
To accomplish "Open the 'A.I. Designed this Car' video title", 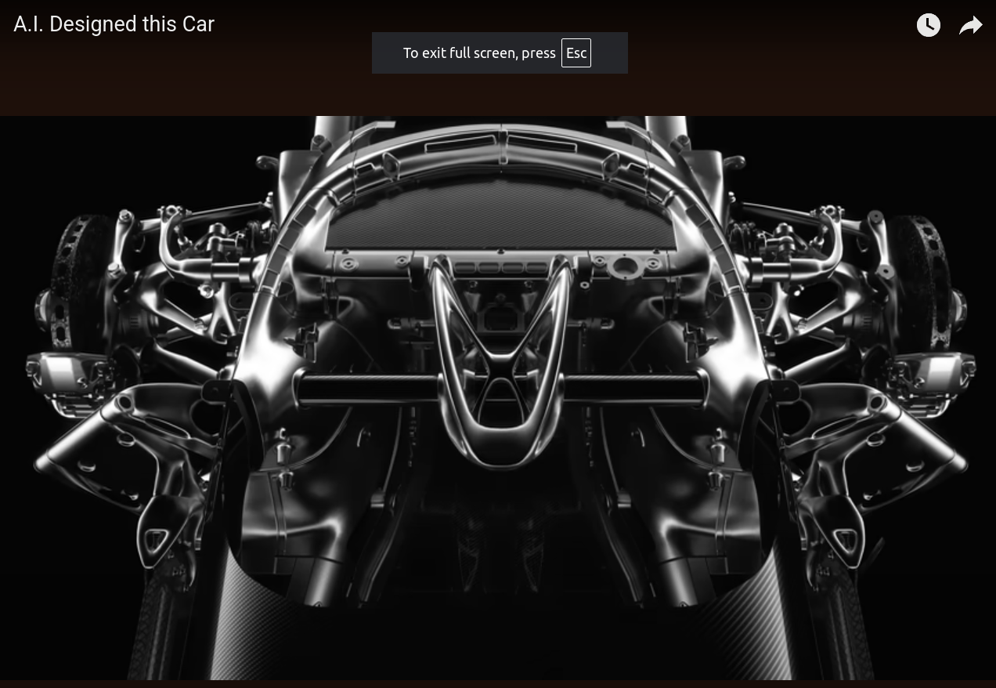I will click(114, 24).
